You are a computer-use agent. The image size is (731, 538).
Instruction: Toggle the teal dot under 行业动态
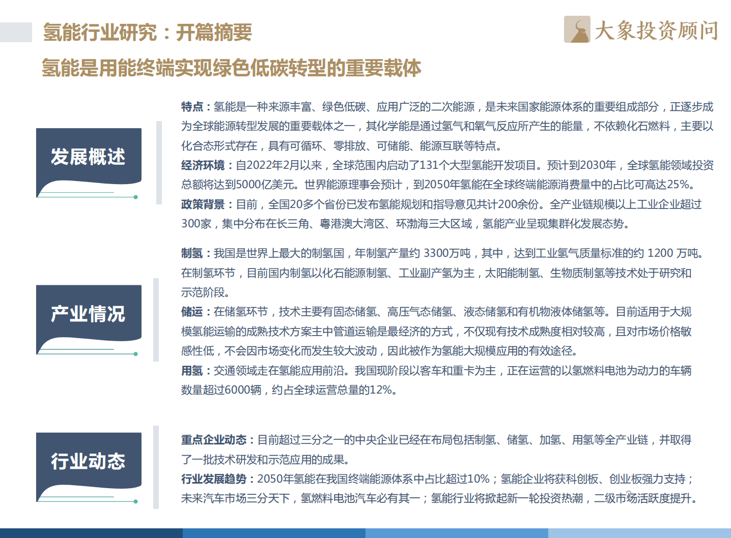coord(135,501)
